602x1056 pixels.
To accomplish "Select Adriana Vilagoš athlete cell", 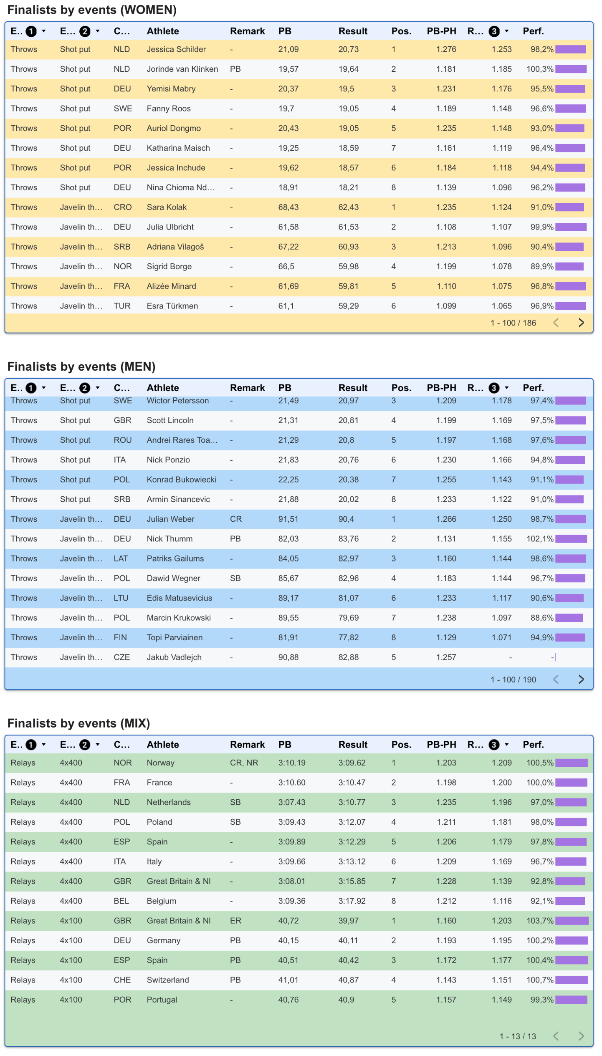I will pyautogui.click(x=175, y=247).
